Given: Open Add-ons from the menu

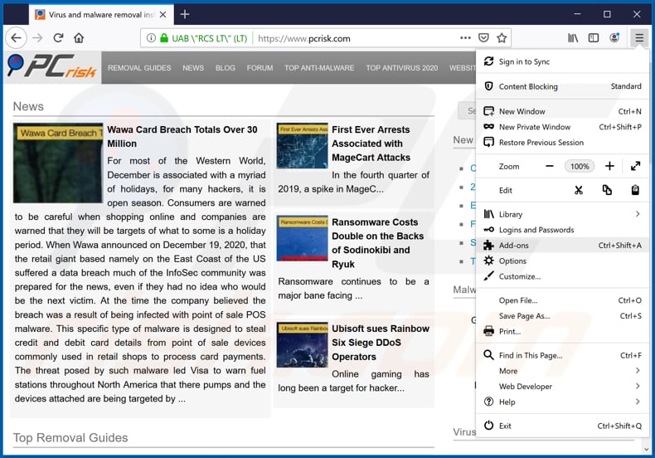Looking at the screenshot, I should (x=562, y=246).
